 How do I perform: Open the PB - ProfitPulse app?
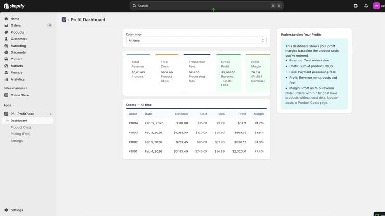[x=22, y=114]
